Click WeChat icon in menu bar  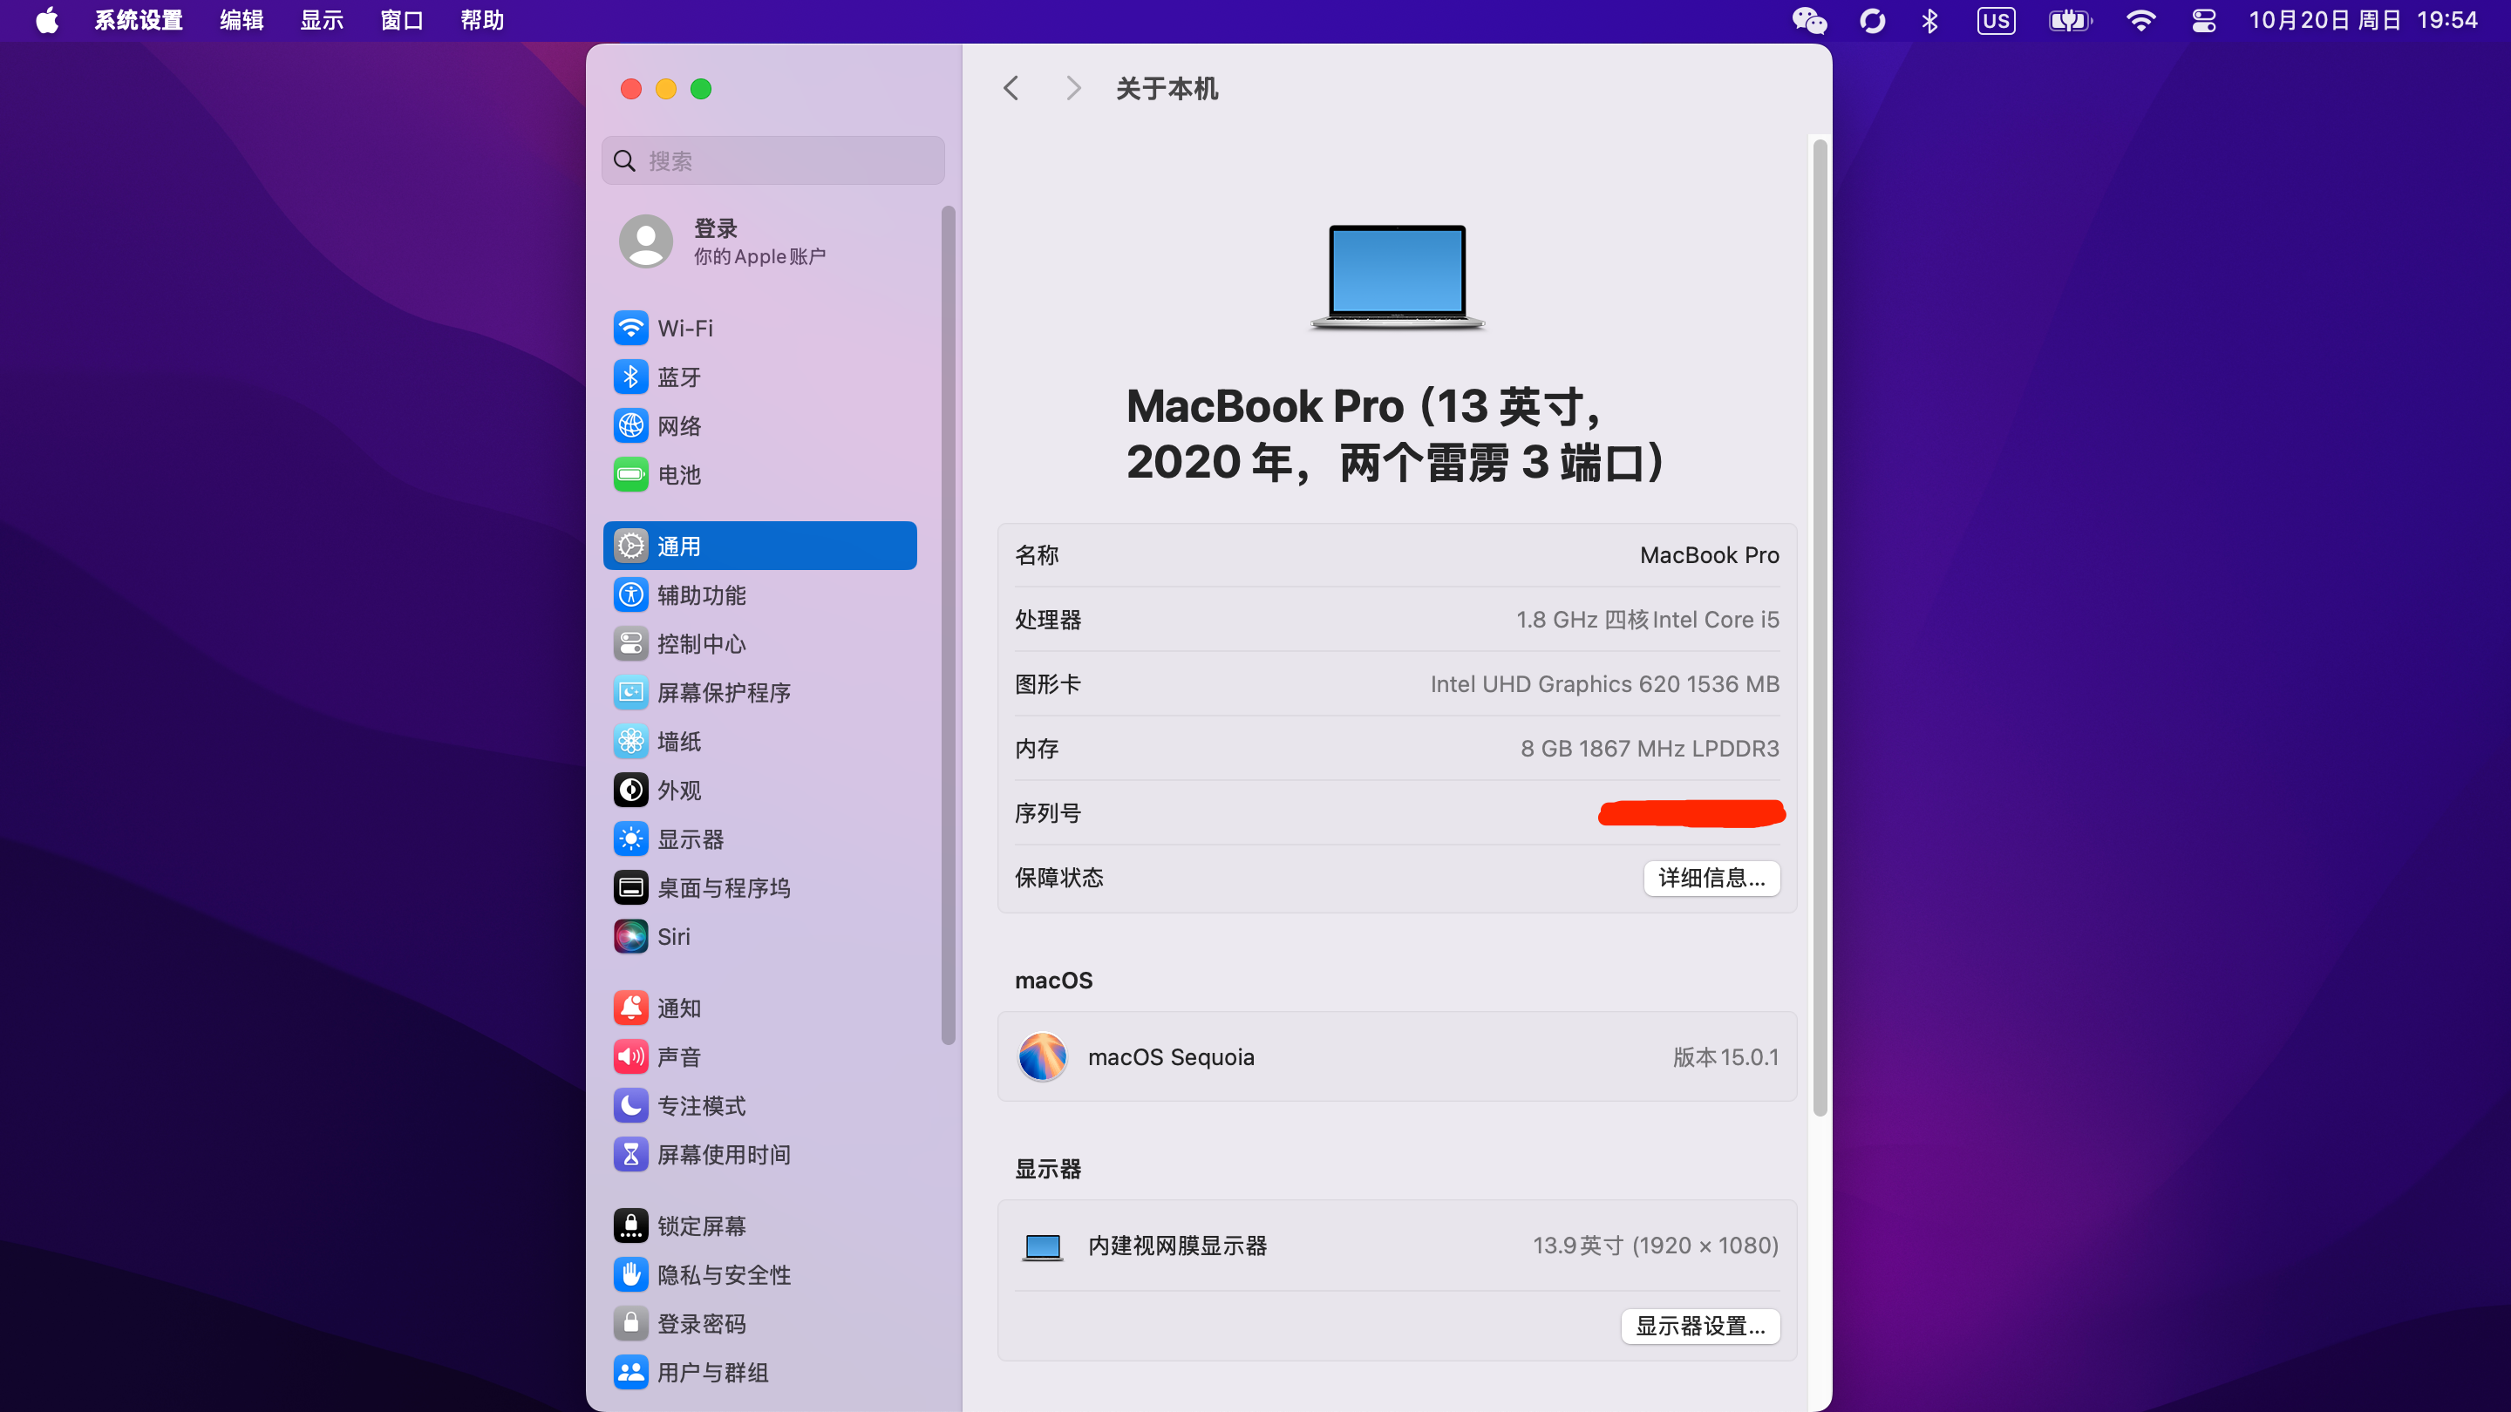coord(1809,20)
